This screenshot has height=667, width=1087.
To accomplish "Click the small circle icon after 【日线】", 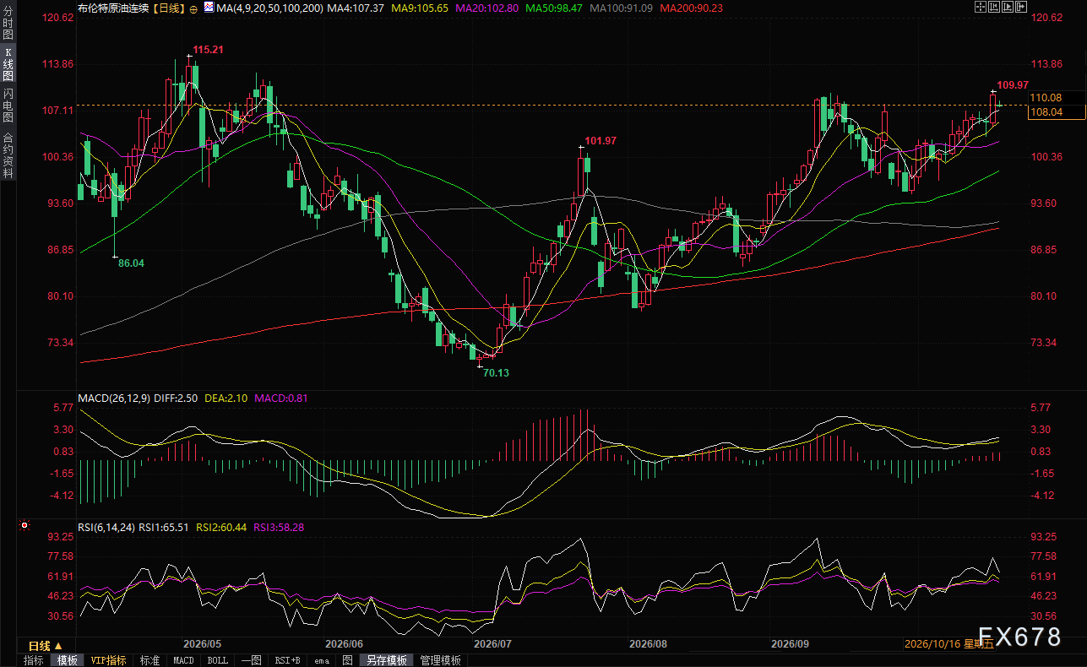I will (x=194, y=8).
